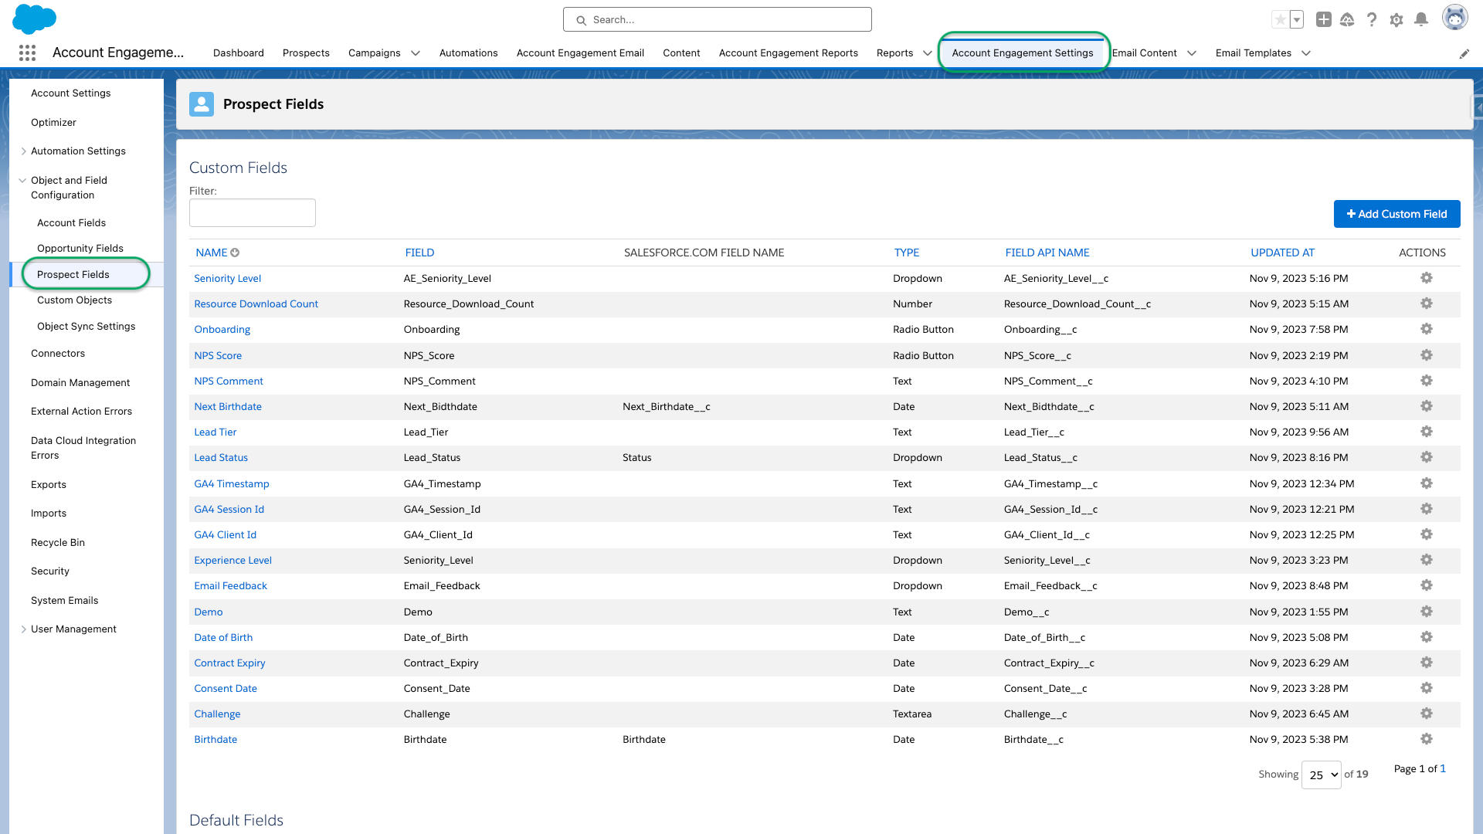Open actions gear for Birthdate row
Image resolution: width=1483 pixels, height=834 pixels.
(x=1427, y=739)
